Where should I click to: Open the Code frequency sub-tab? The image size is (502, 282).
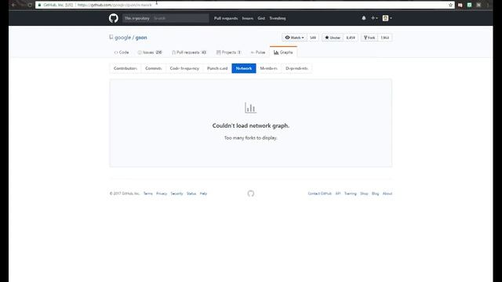[184, 68]
